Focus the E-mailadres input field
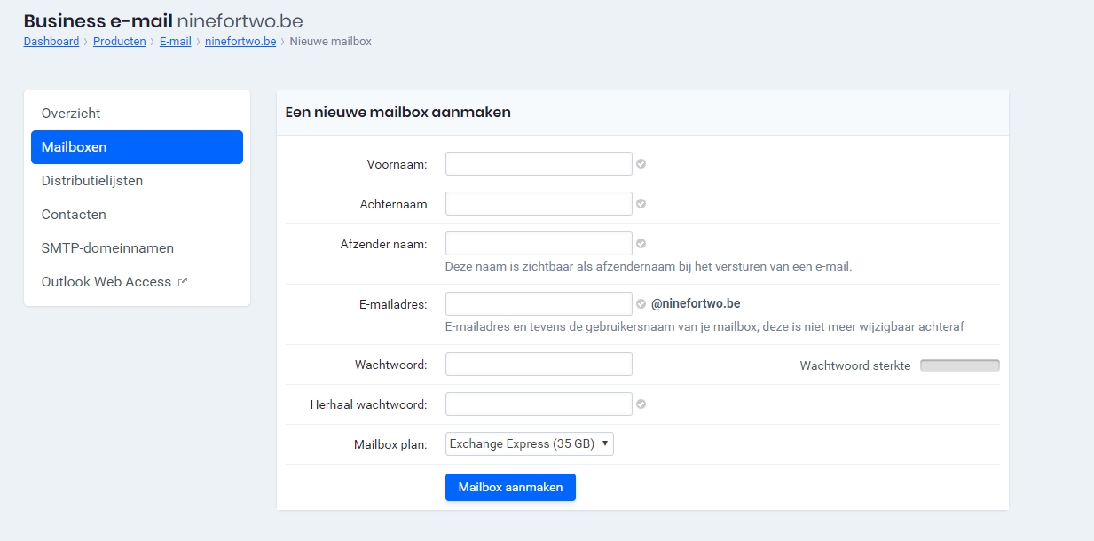1094x541 pixels. coord(539,304)
